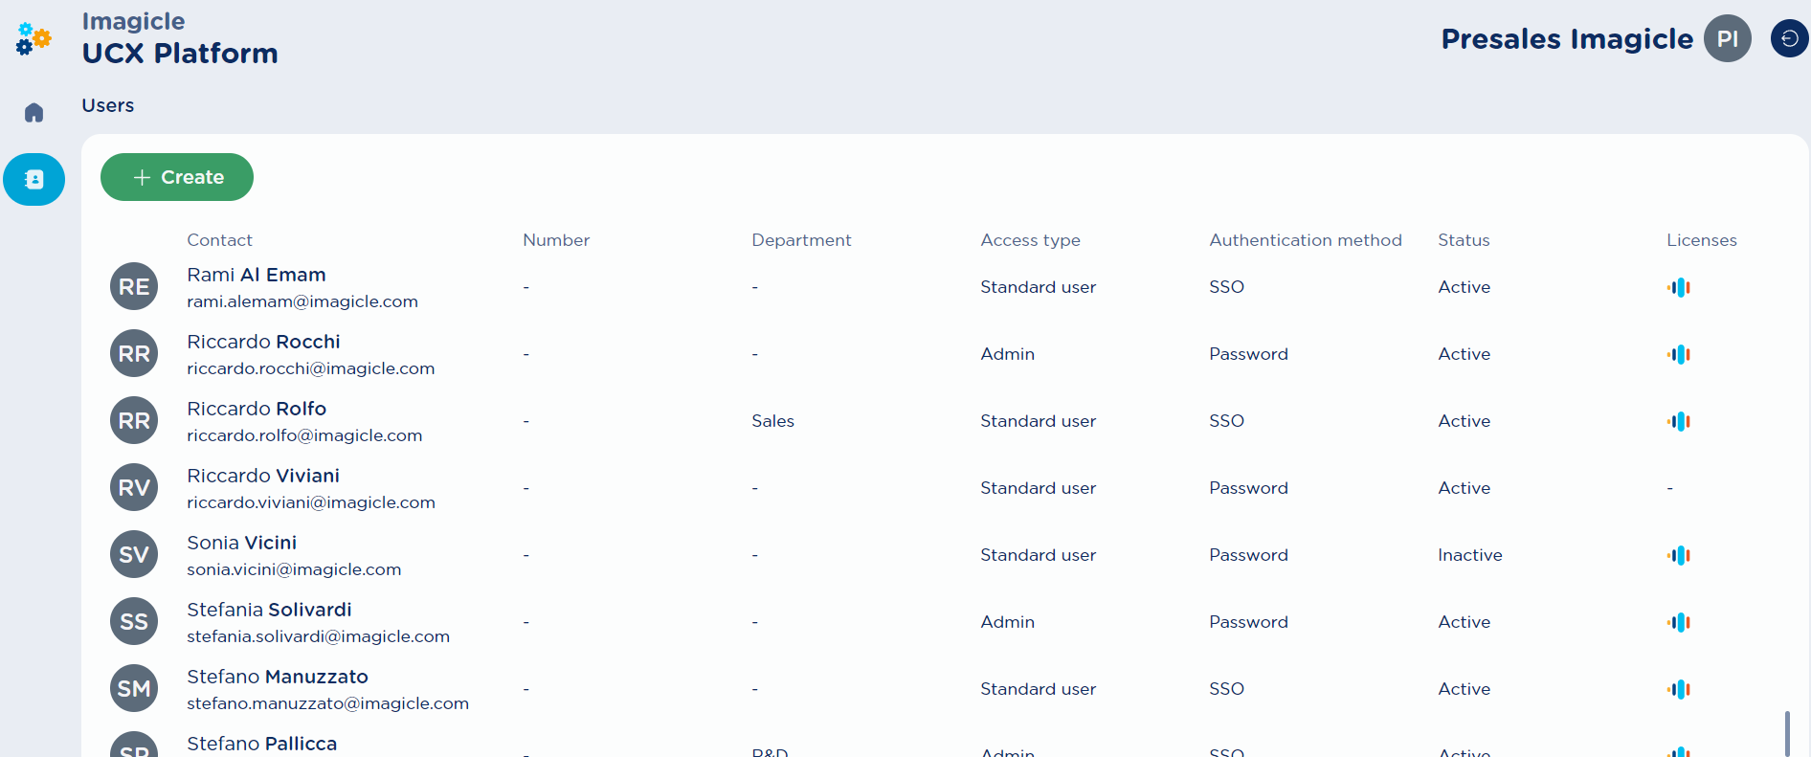1811x757 pixels.
Task: Click the Number column header
Action: pyautogui.click(x=556, y=240)
